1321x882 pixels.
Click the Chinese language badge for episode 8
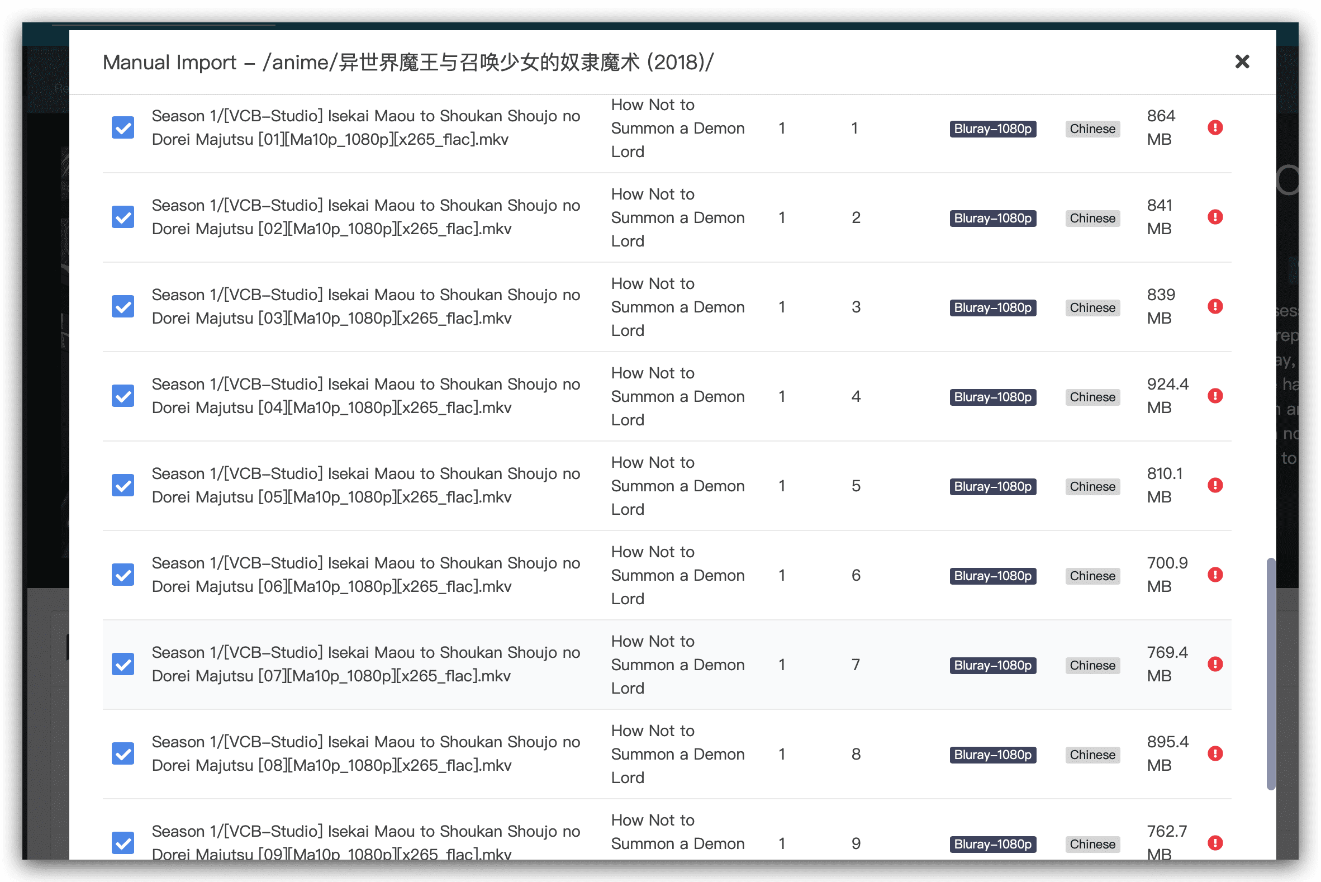click(x=1092, y=755)
